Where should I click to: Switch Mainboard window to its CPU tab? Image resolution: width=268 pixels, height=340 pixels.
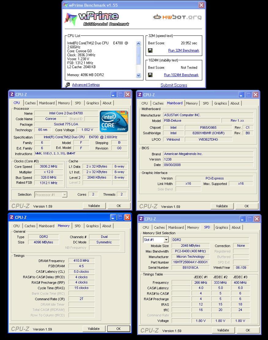(144, 103)
